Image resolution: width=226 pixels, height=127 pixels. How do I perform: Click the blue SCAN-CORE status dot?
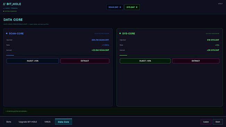pyautogui.click(x=7, y=33)
